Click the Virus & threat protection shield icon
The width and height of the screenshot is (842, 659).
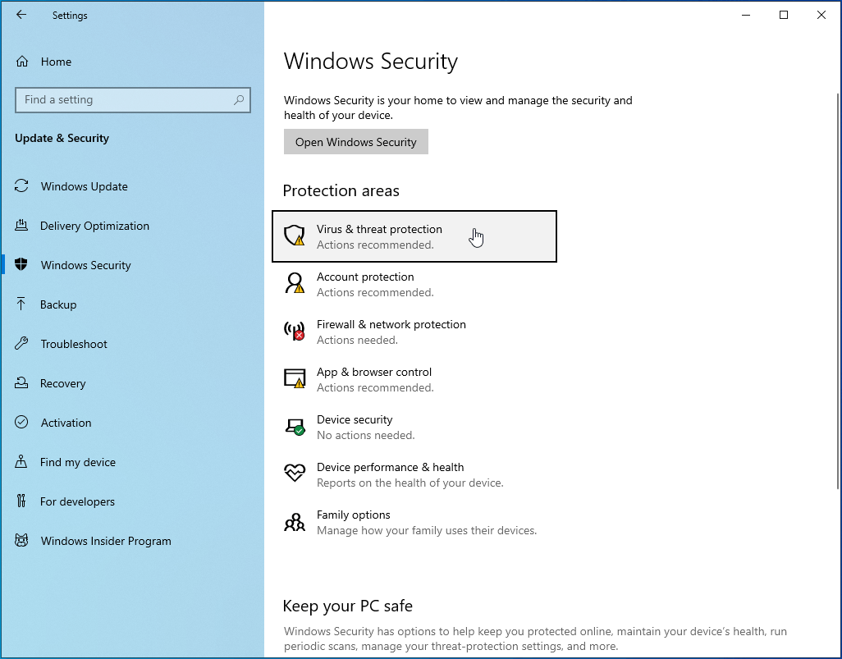pos(294,236)
